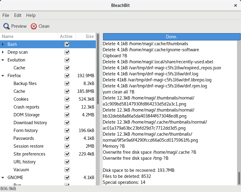This screenshot has height=192, width=241.
Task: Select the Bash row label
Action: (x=12, y=44)
